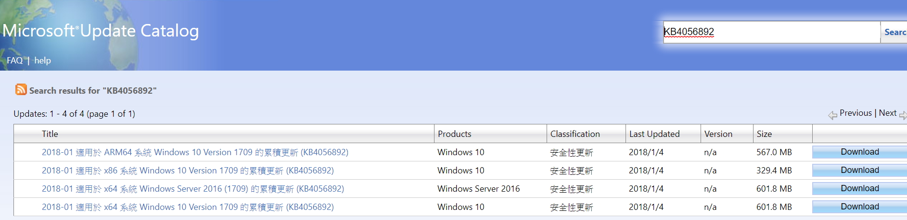The height and width of the screenshot is (220, 907).
Task: Open the help link
Action: click(42, 61)
